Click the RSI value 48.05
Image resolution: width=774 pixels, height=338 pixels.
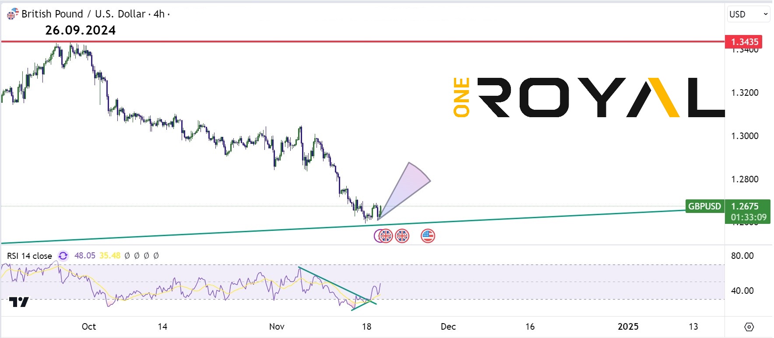click(84, 255)
